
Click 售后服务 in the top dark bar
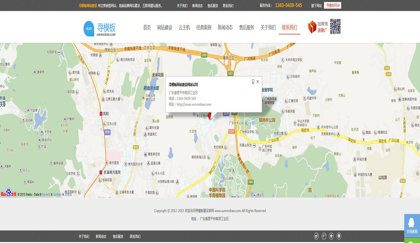click(213, 6)
